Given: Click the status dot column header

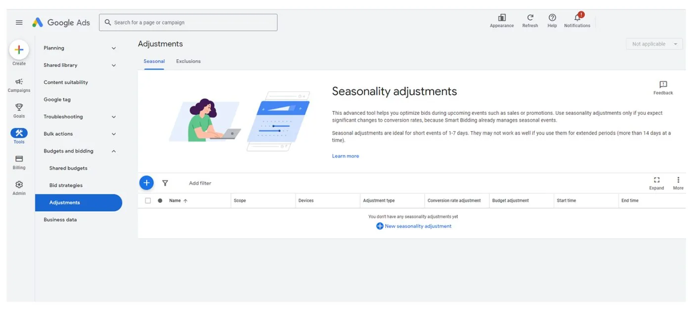Looking at the screenshot, I should click(x=160, y=201).
